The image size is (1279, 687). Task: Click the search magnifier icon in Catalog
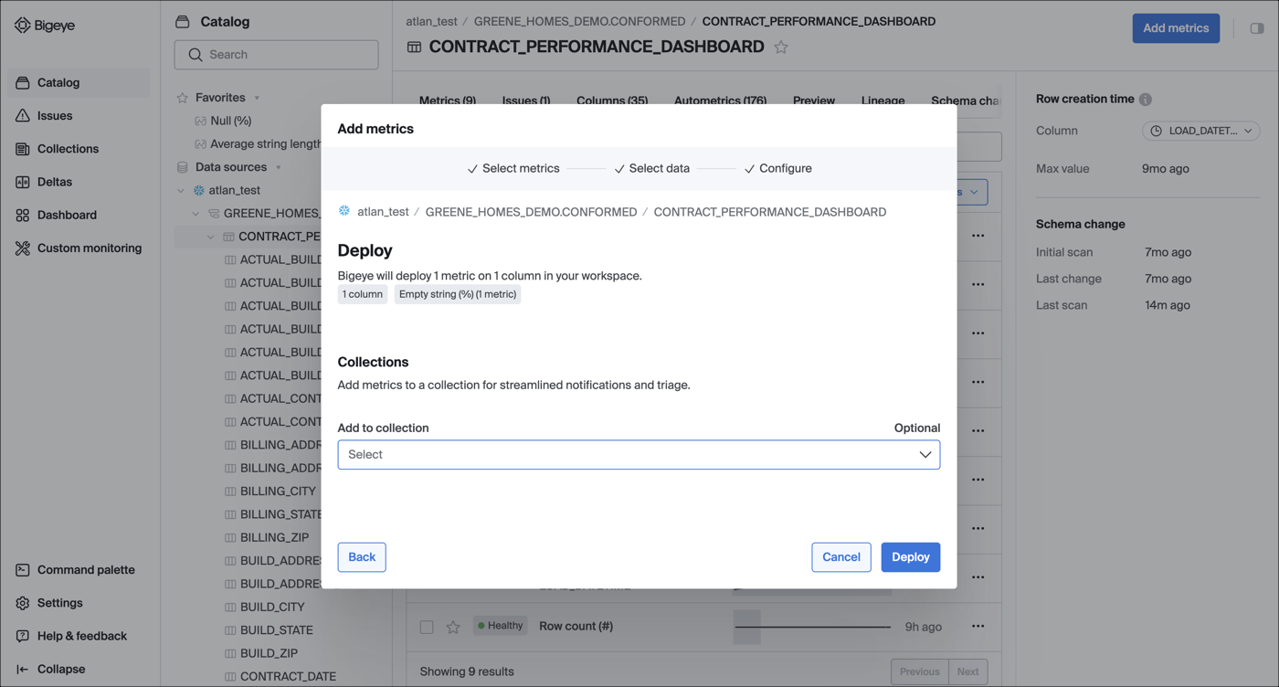coord(195,55)
